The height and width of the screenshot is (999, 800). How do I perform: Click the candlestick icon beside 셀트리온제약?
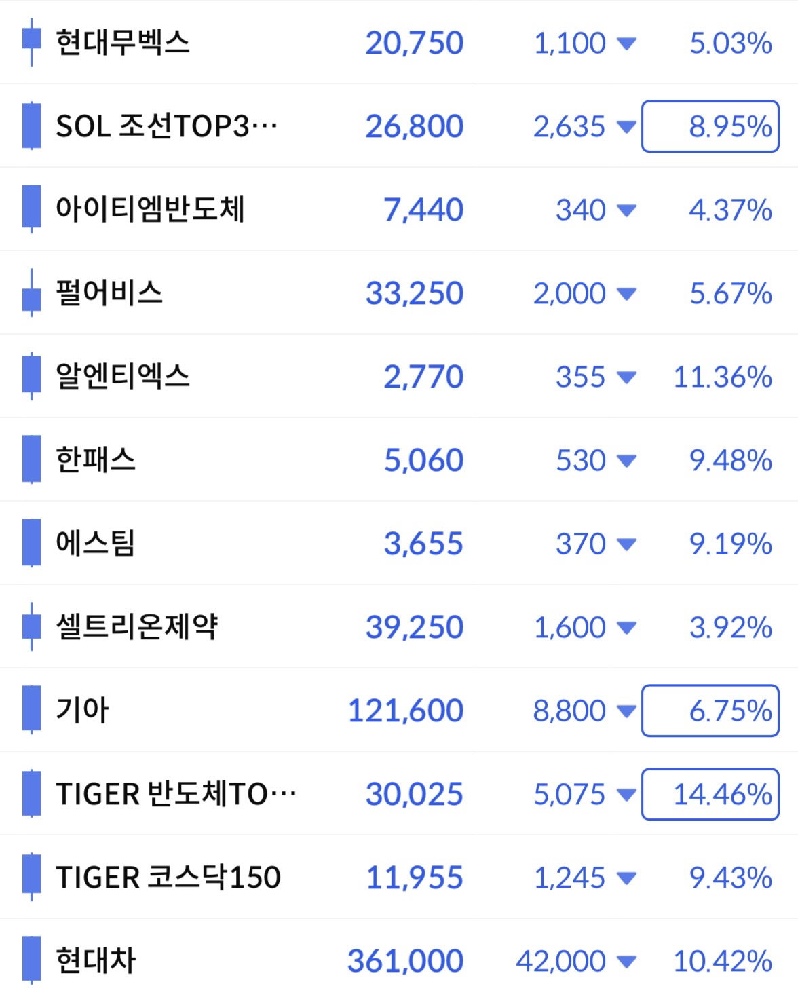point(31,626)
